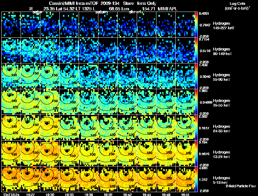This screenshot has width=258, height=196.
Task: Open the 13-24 keV panel at 16:39
Action: click(x=108, y=153)
